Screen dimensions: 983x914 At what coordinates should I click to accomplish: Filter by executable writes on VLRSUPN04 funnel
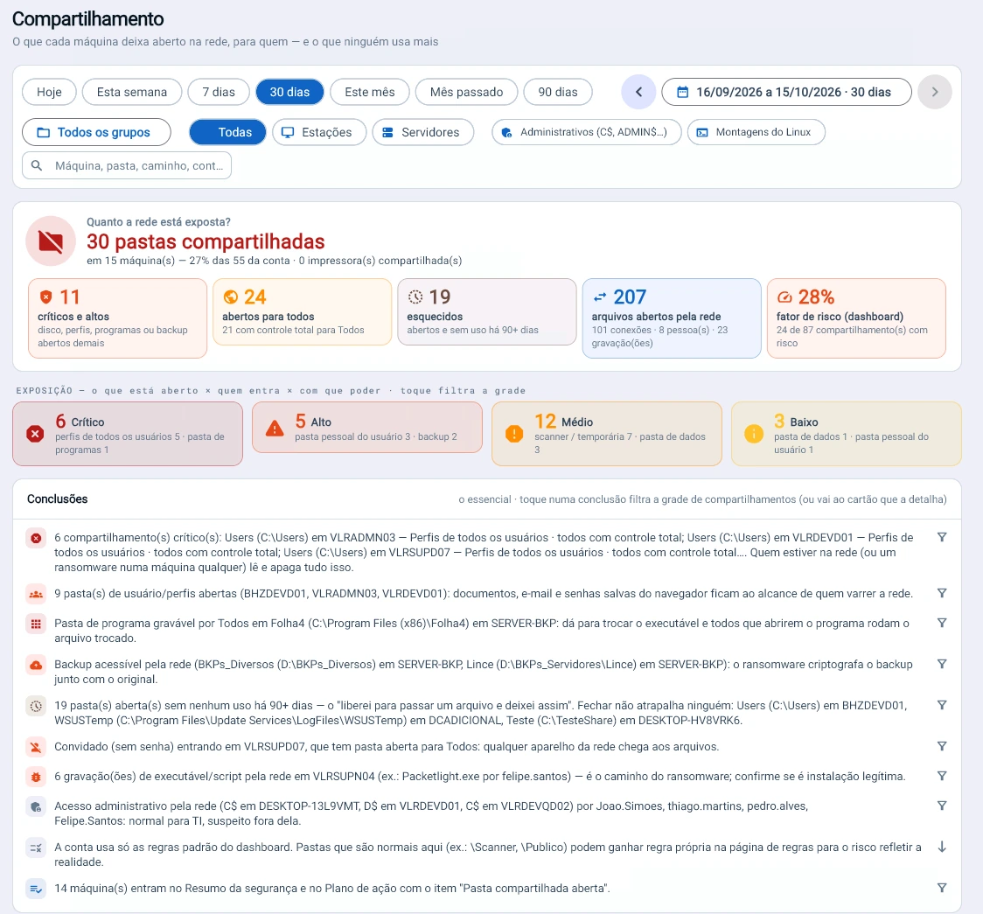click(942, 776)
